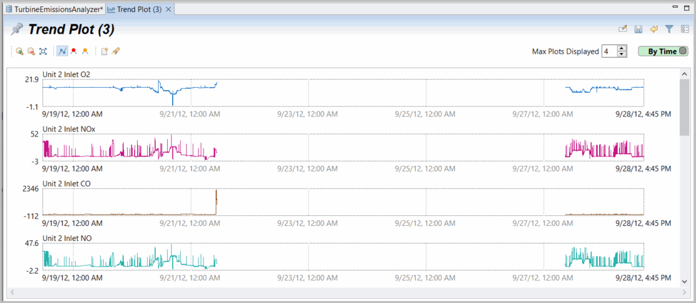Open the filter funnel icon
Viewport: 696px width, 303px height.
pos(669,29)
